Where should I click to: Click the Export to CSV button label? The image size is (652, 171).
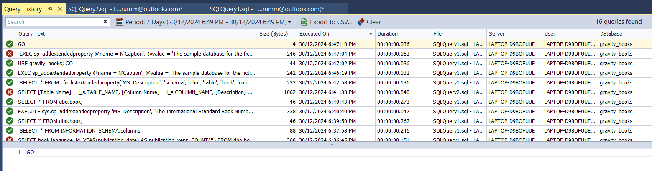point(330,22)
